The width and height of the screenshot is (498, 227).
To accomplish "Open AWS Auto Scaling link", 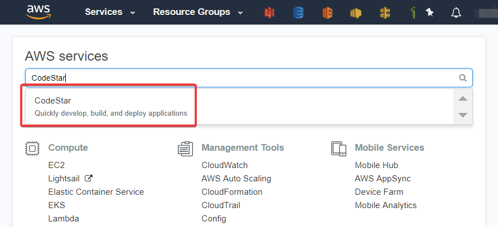I will pyautogui.click(x=236, y=179).
